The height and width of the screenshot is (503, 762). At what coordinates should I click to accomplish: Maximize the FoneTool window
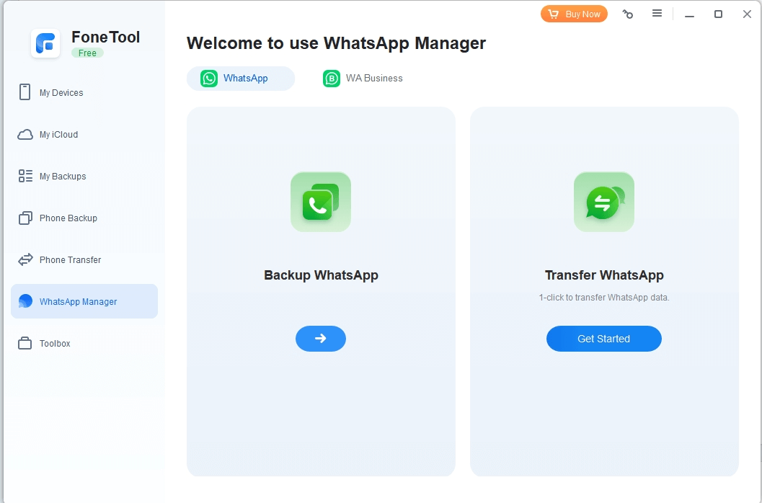[718, 14]
